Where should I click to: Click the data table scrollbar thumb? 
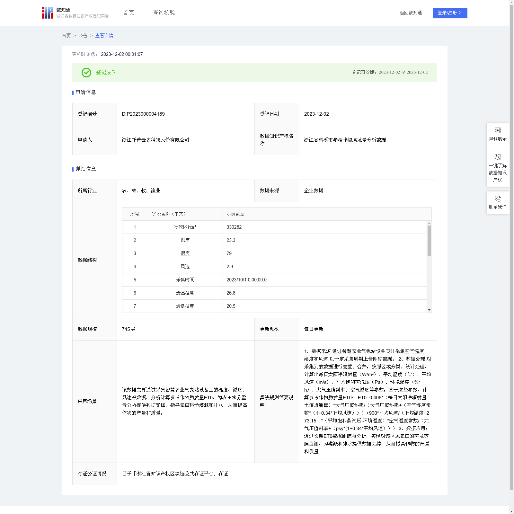pos(429,240)
